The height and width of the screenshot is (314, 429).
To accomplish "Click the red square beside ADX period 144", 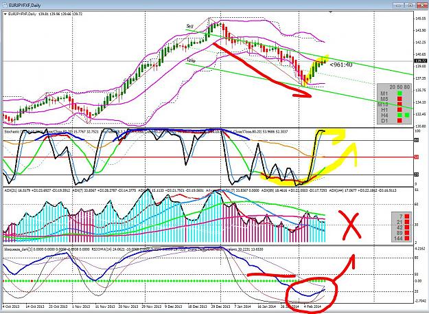I will point(407,238).
